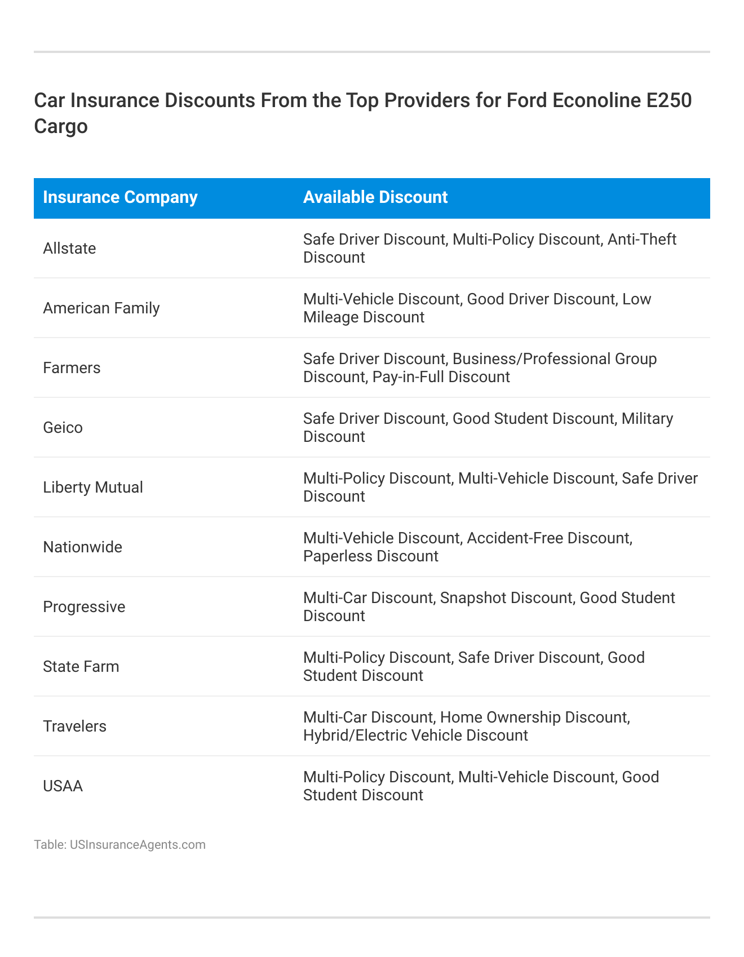Click the USInsuranceAgents.com table source text
Screen dimensions: 744x957
click(119, 844)
